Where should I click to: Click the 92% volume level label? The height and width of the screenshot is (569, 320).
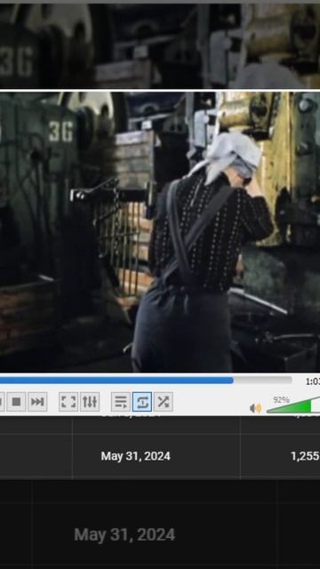pos(281,400)
